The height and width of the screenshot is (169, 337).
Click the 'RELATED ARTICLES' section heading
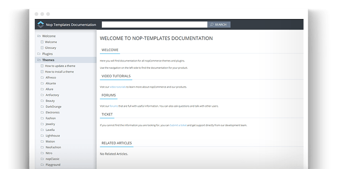click(x=117, y=143)
